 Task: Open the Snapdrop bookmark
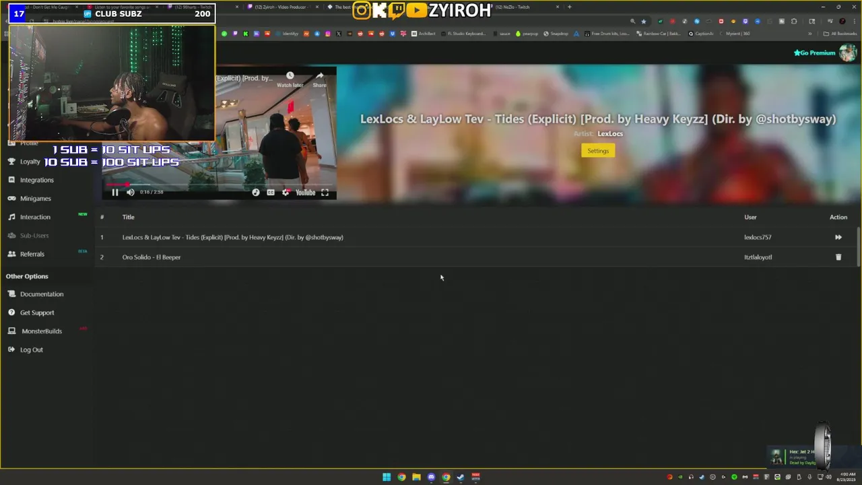tap(556, 34)
